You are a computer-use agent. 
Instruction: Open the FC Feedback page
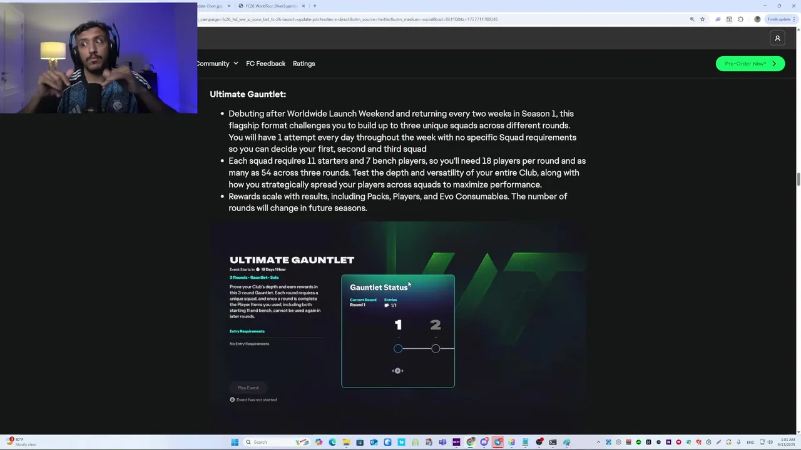[265, 63]
